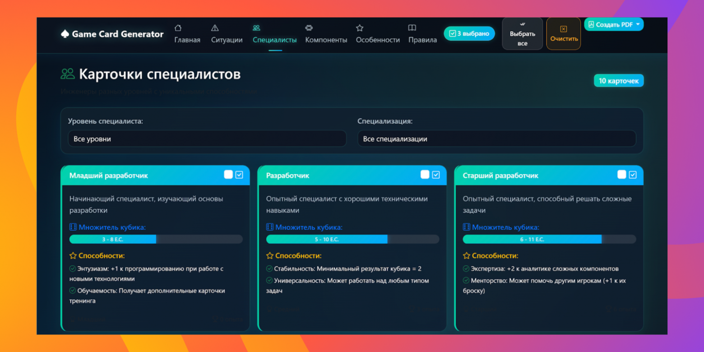Click the Специализация label
Screen dimensions: 704x352
(x=385, y=121)
